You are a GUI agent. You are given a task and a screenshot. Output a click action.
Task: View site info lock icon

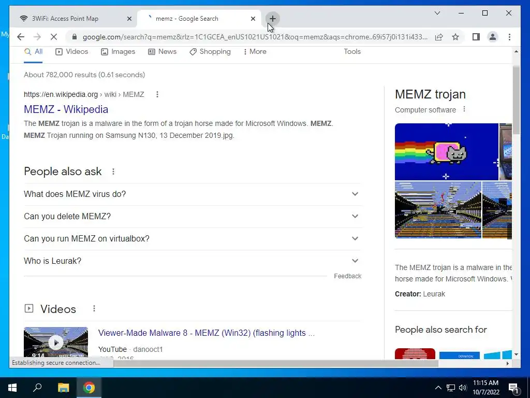[75, 37]
